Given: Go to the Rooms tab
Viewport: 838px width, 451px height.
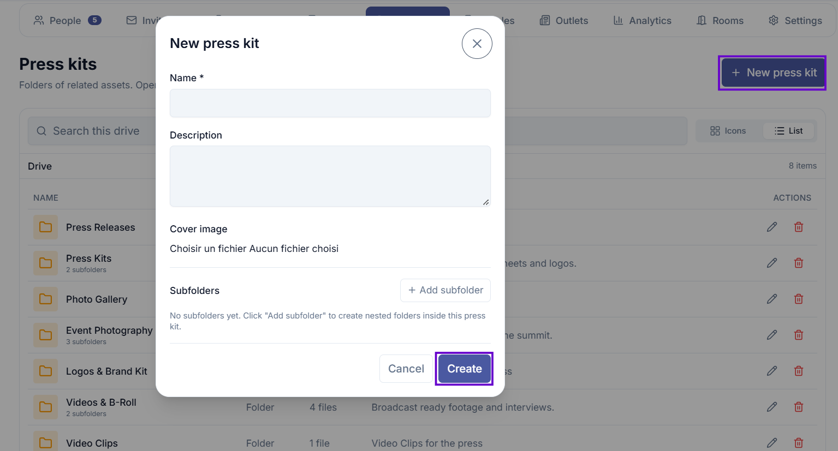Looking at the screenshot, I should pos(720,21).
